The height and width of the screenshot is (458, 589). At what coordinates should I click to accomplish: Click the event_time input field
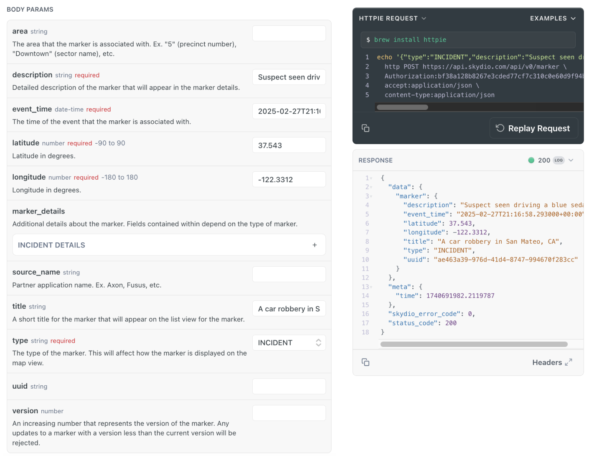(x=289, y=111)
